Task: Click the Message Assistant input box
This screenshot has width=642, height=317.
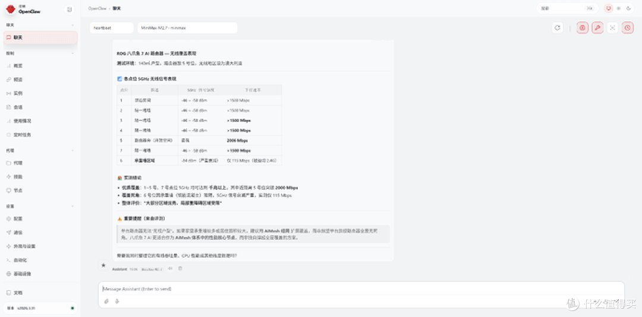Action: point(361,289)
